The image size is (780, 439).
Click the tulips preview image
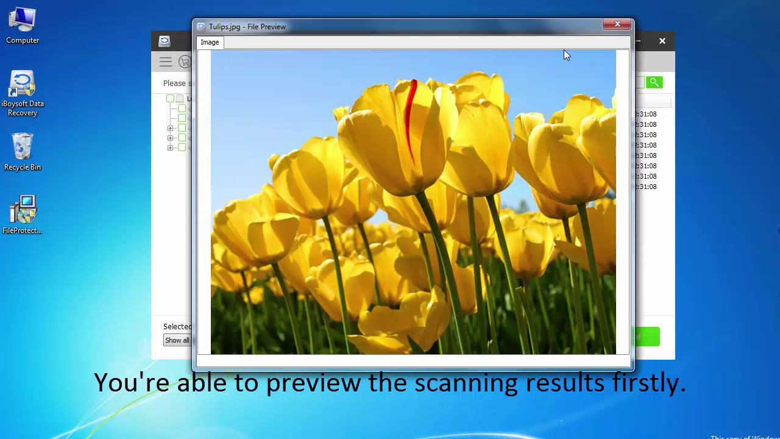coord(413,202)
